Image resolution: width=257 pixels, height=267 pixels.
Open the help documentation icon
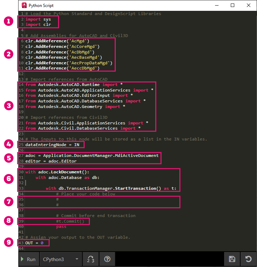click(107, 259)
